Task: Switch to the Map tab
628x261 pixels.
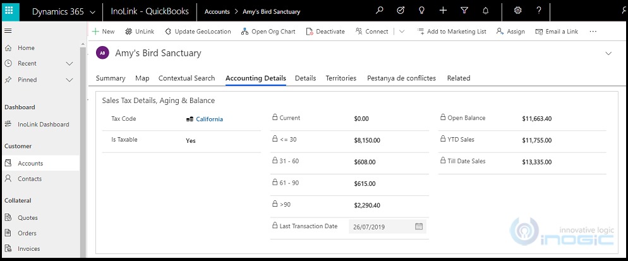Action: pyautogui.click(x=142, y=78)
